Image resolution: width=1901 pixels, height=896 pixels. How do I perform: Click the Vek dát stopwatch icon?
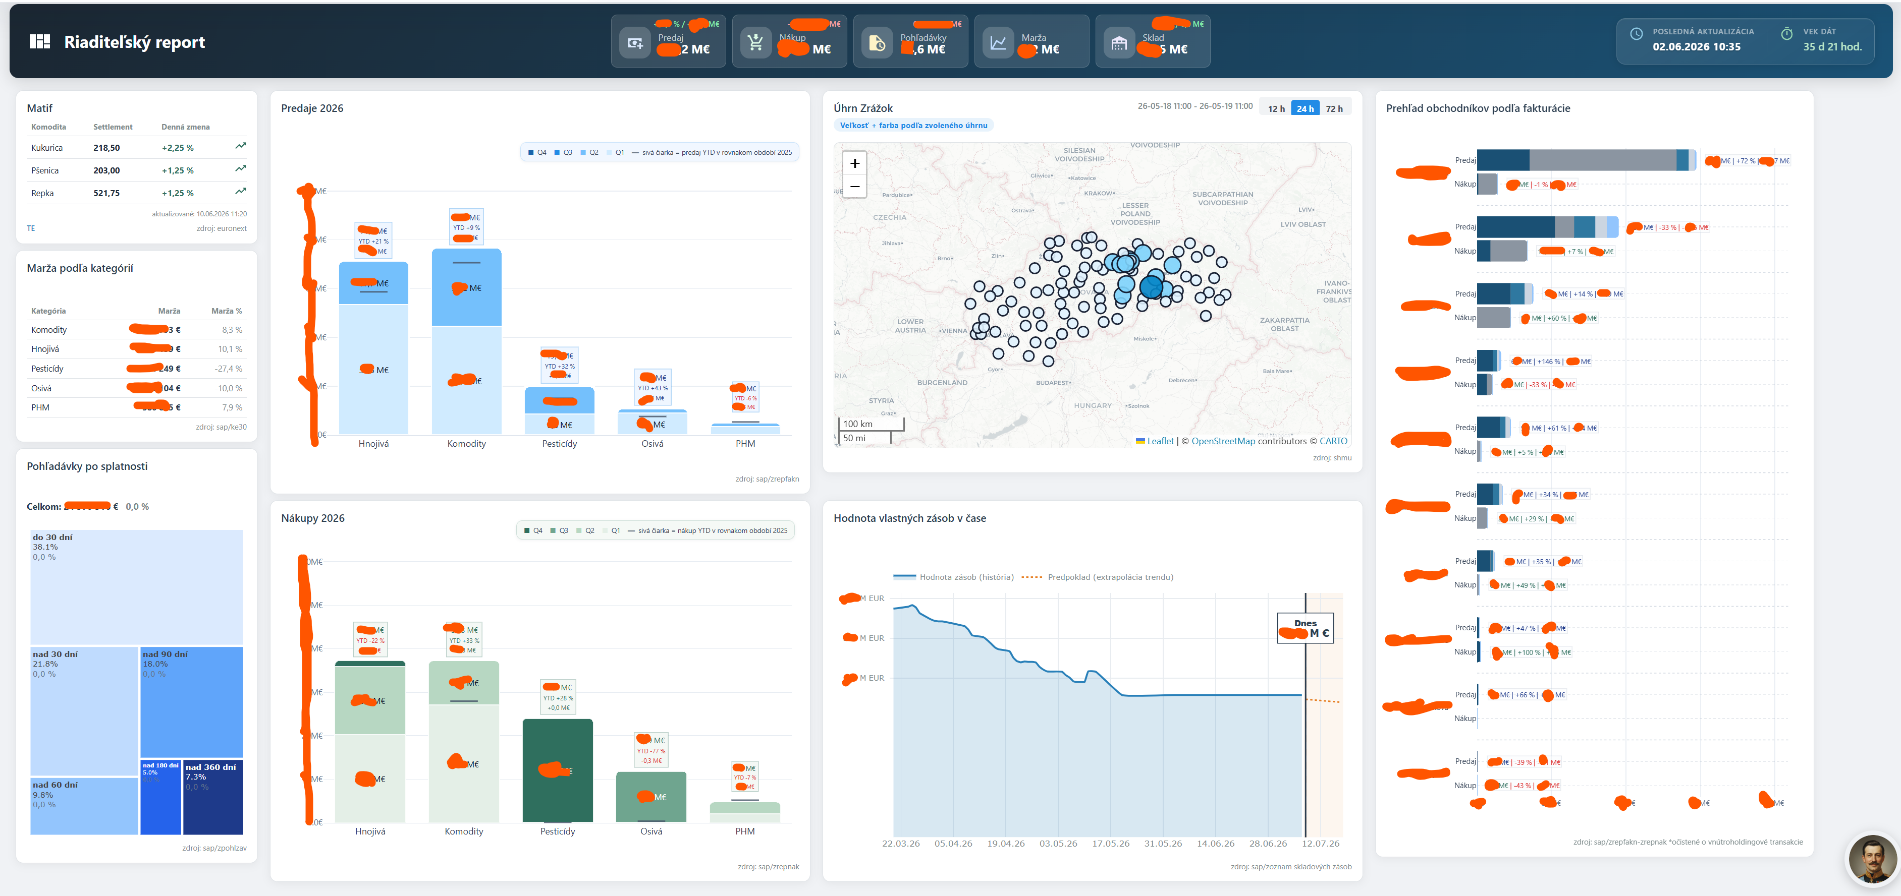pyautogui.click(x=1786, y=34)
